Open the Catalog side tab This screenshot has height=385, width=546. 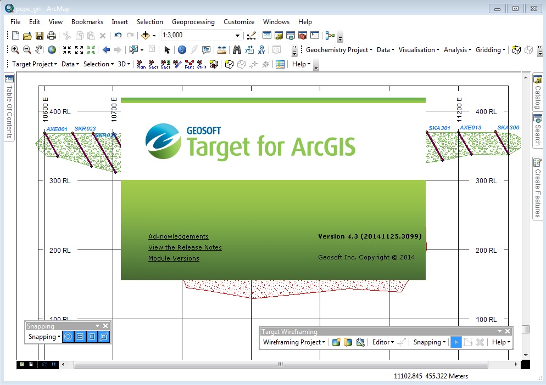[538, 92]
